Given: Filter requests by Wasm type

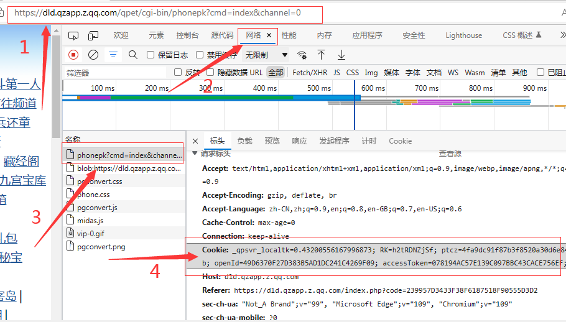Looking at the screenshot, I should coord(475,73).
